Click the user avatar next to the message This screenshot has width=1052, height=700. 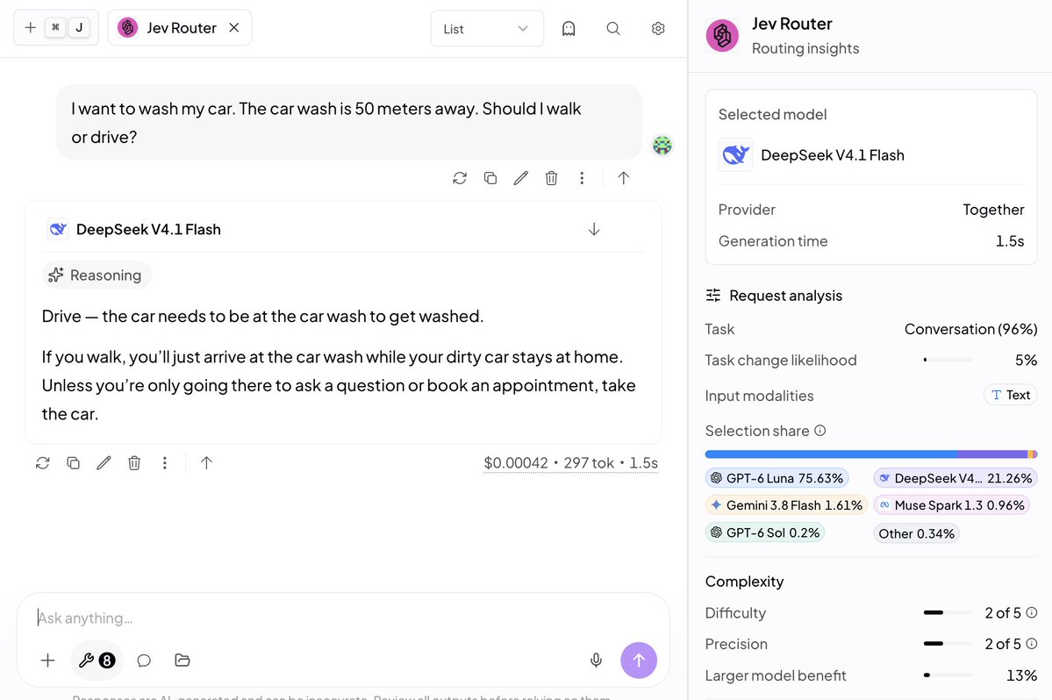pyautogui.click(x=662, y=145)
